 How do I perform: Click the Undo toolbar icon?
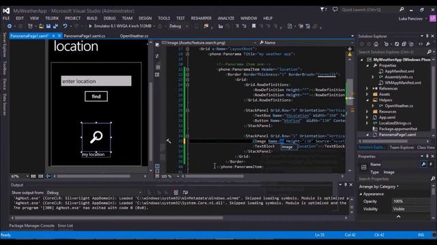(x=65, y=26)
